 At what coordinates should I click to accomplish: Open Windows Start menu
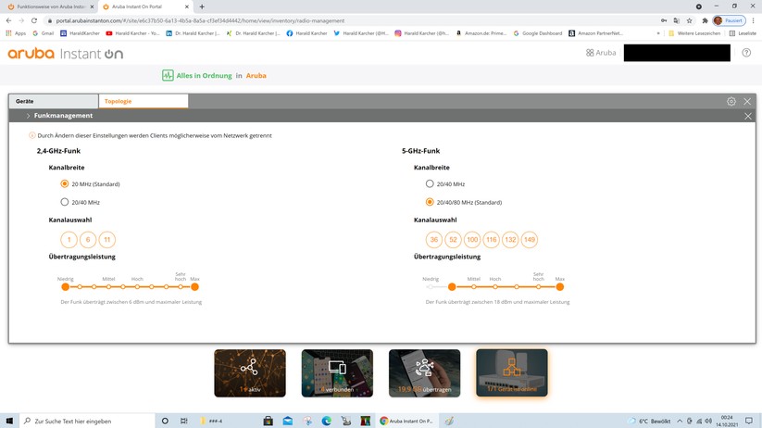(9, 421)
